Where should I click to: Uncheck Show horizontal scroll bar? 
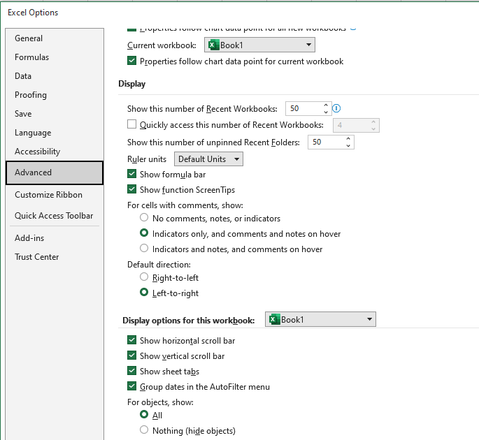131,340
